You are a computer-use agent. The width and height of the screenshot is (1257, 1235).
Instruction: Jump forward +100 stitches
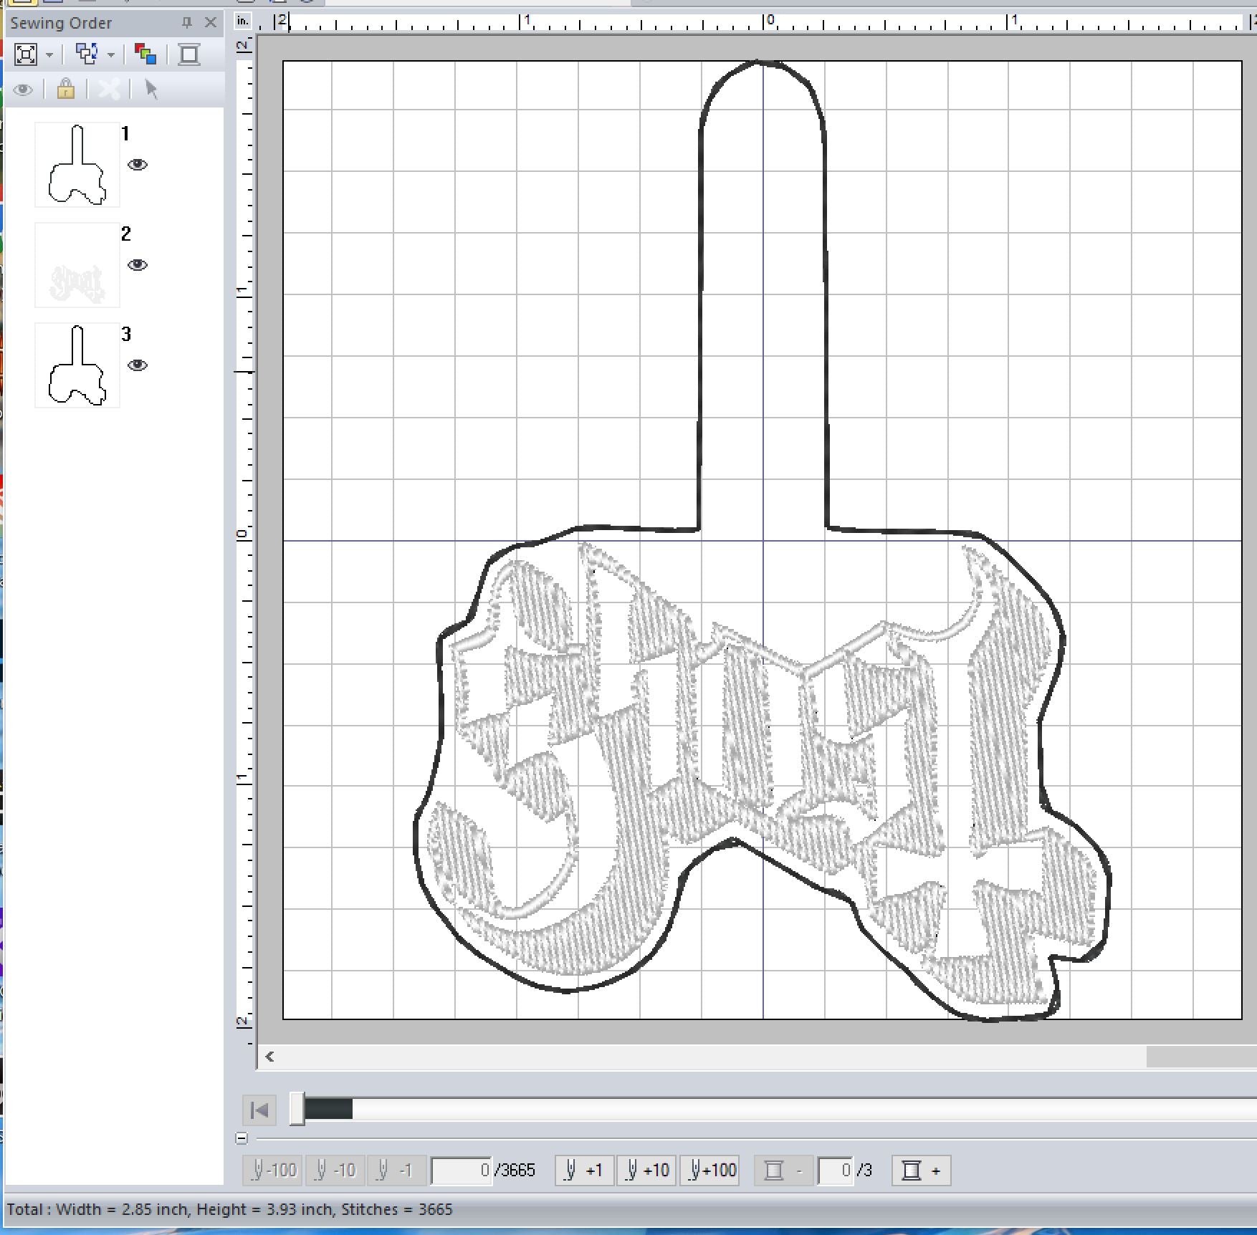click(x=709, y=1171)
